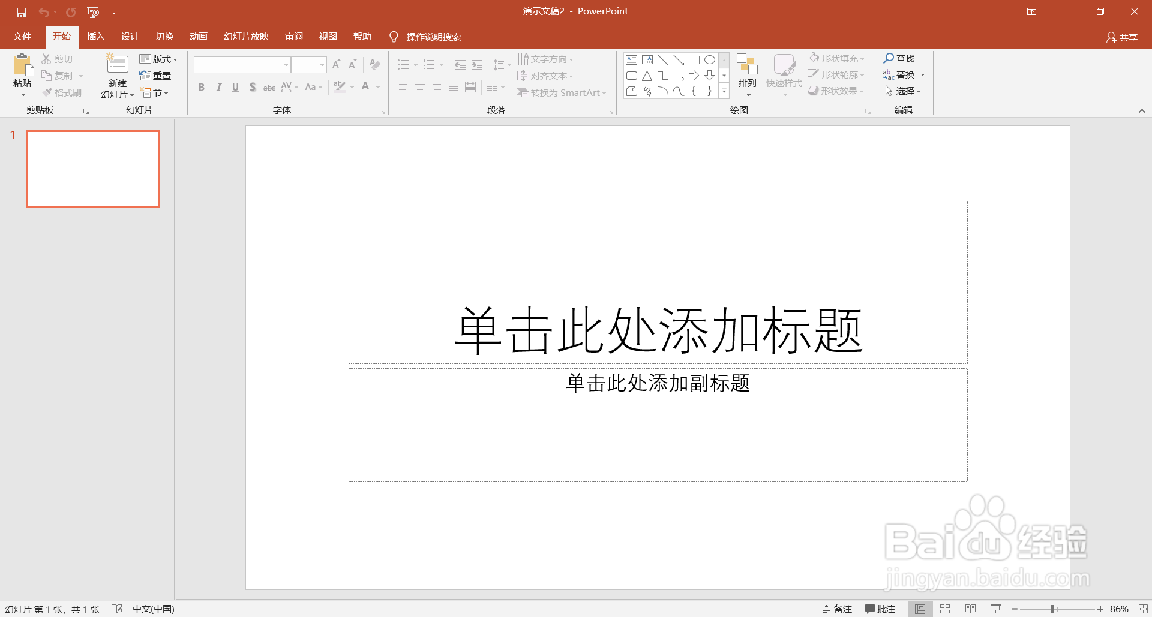Viewport: 1152px width, 617px height.
Task: Open the Slide Show (幻灯片放映) tab
Action: click(246, 37)
